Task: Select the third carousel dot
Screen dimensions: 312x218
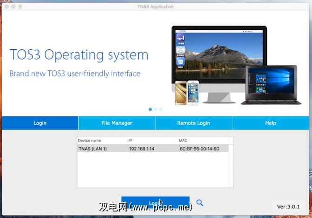Action: [x=161, y=109]
